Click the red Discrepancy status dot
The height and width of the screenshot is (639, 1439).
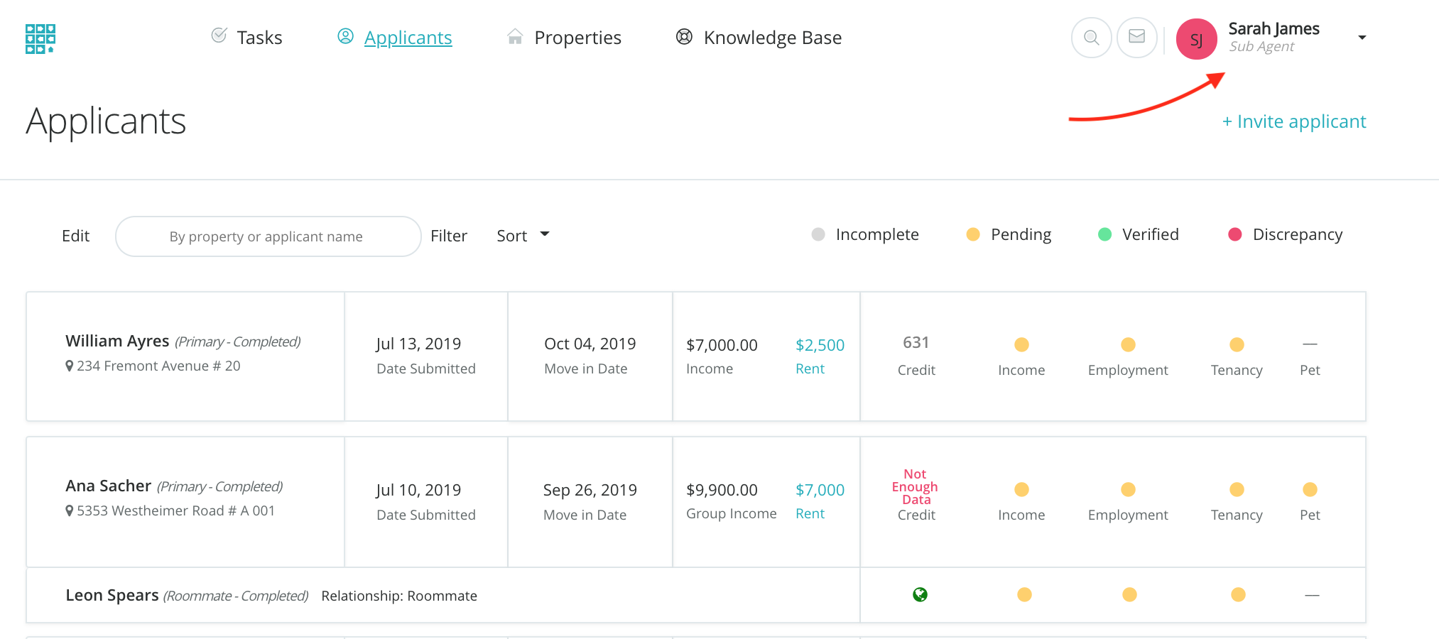tap(1235, 234)
